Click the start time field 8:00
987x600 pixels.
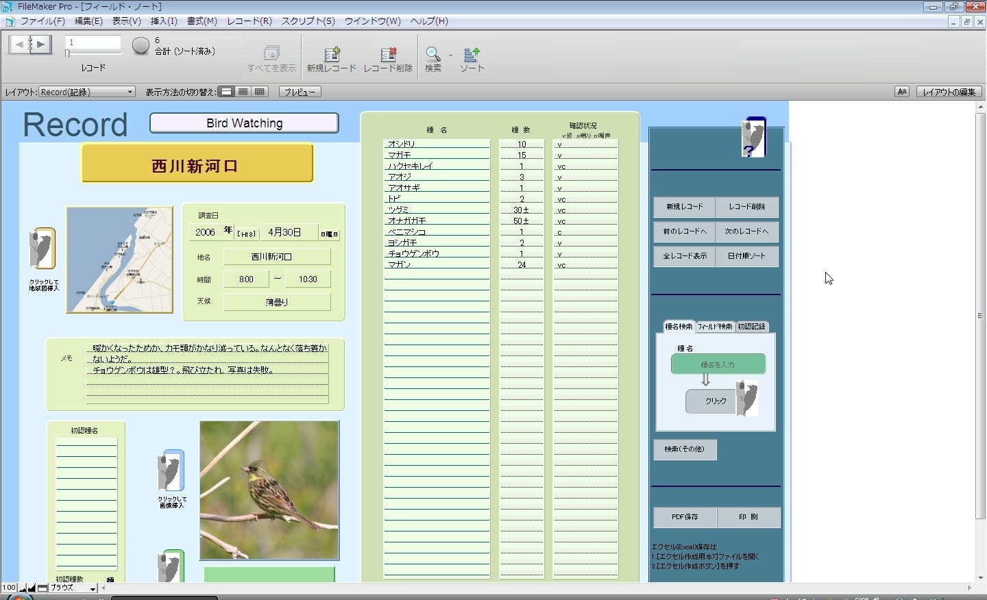click(246, 279)
